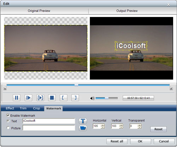This screenshot has height=147, width=177.
Task: Click the Horizontal value field showing 105
Action: click(x=97, y=126)
